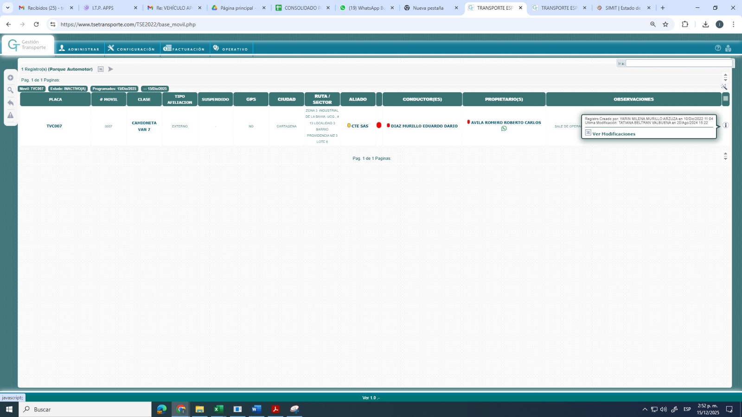The height and width of the screenshot is (417, 742).
Task: Click the warning triangle icon in sidebar
Action: [10, 115]
